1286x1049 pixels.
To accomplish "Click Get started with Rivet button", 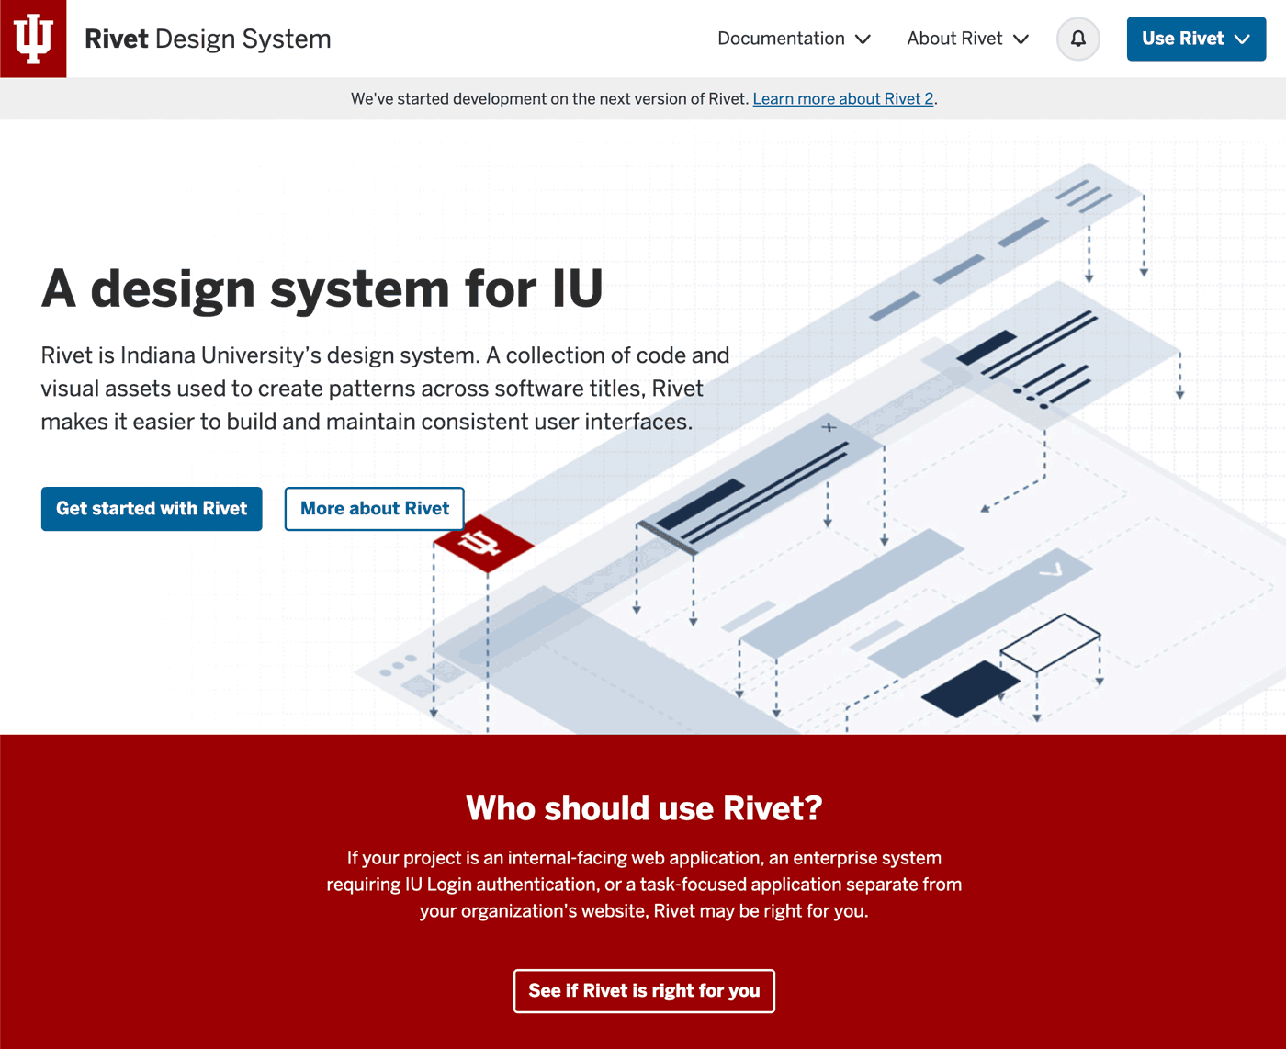I will (152, 509).
